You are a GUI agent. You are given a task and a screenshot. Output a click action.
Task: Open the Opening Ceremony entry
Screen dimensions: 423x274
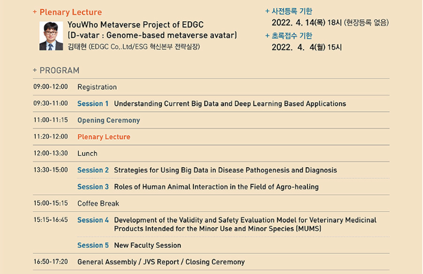(x=109, y=120)
